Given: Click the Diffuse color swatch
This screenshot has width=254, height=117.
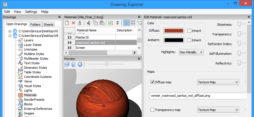Looking at the screenshot, I should click(174, 31).
